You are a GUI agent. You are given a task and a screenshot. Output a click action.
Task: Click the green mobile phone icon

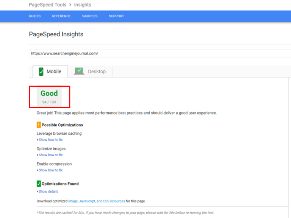(x=41, y=72)
